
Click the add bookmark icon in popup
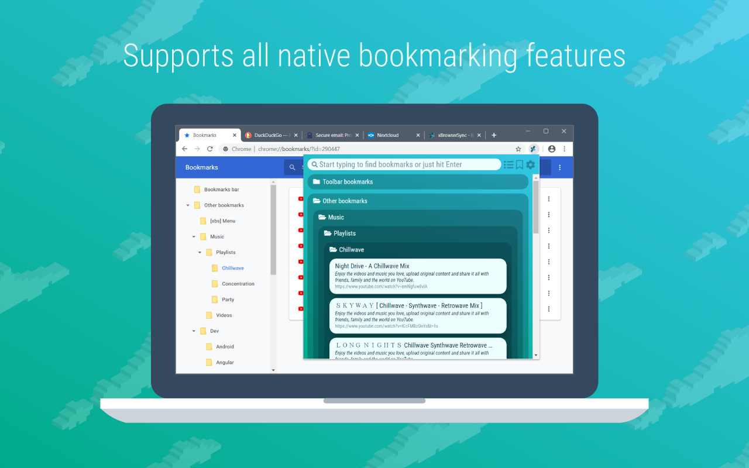coord(519,165)
